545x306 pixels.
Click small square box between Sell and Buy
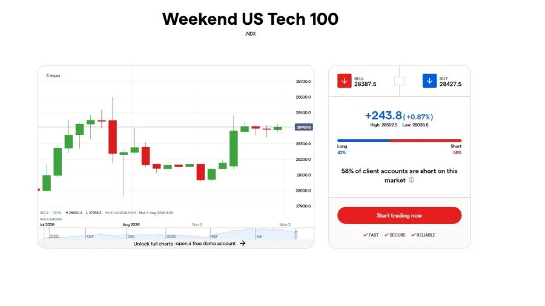(400, 81)
